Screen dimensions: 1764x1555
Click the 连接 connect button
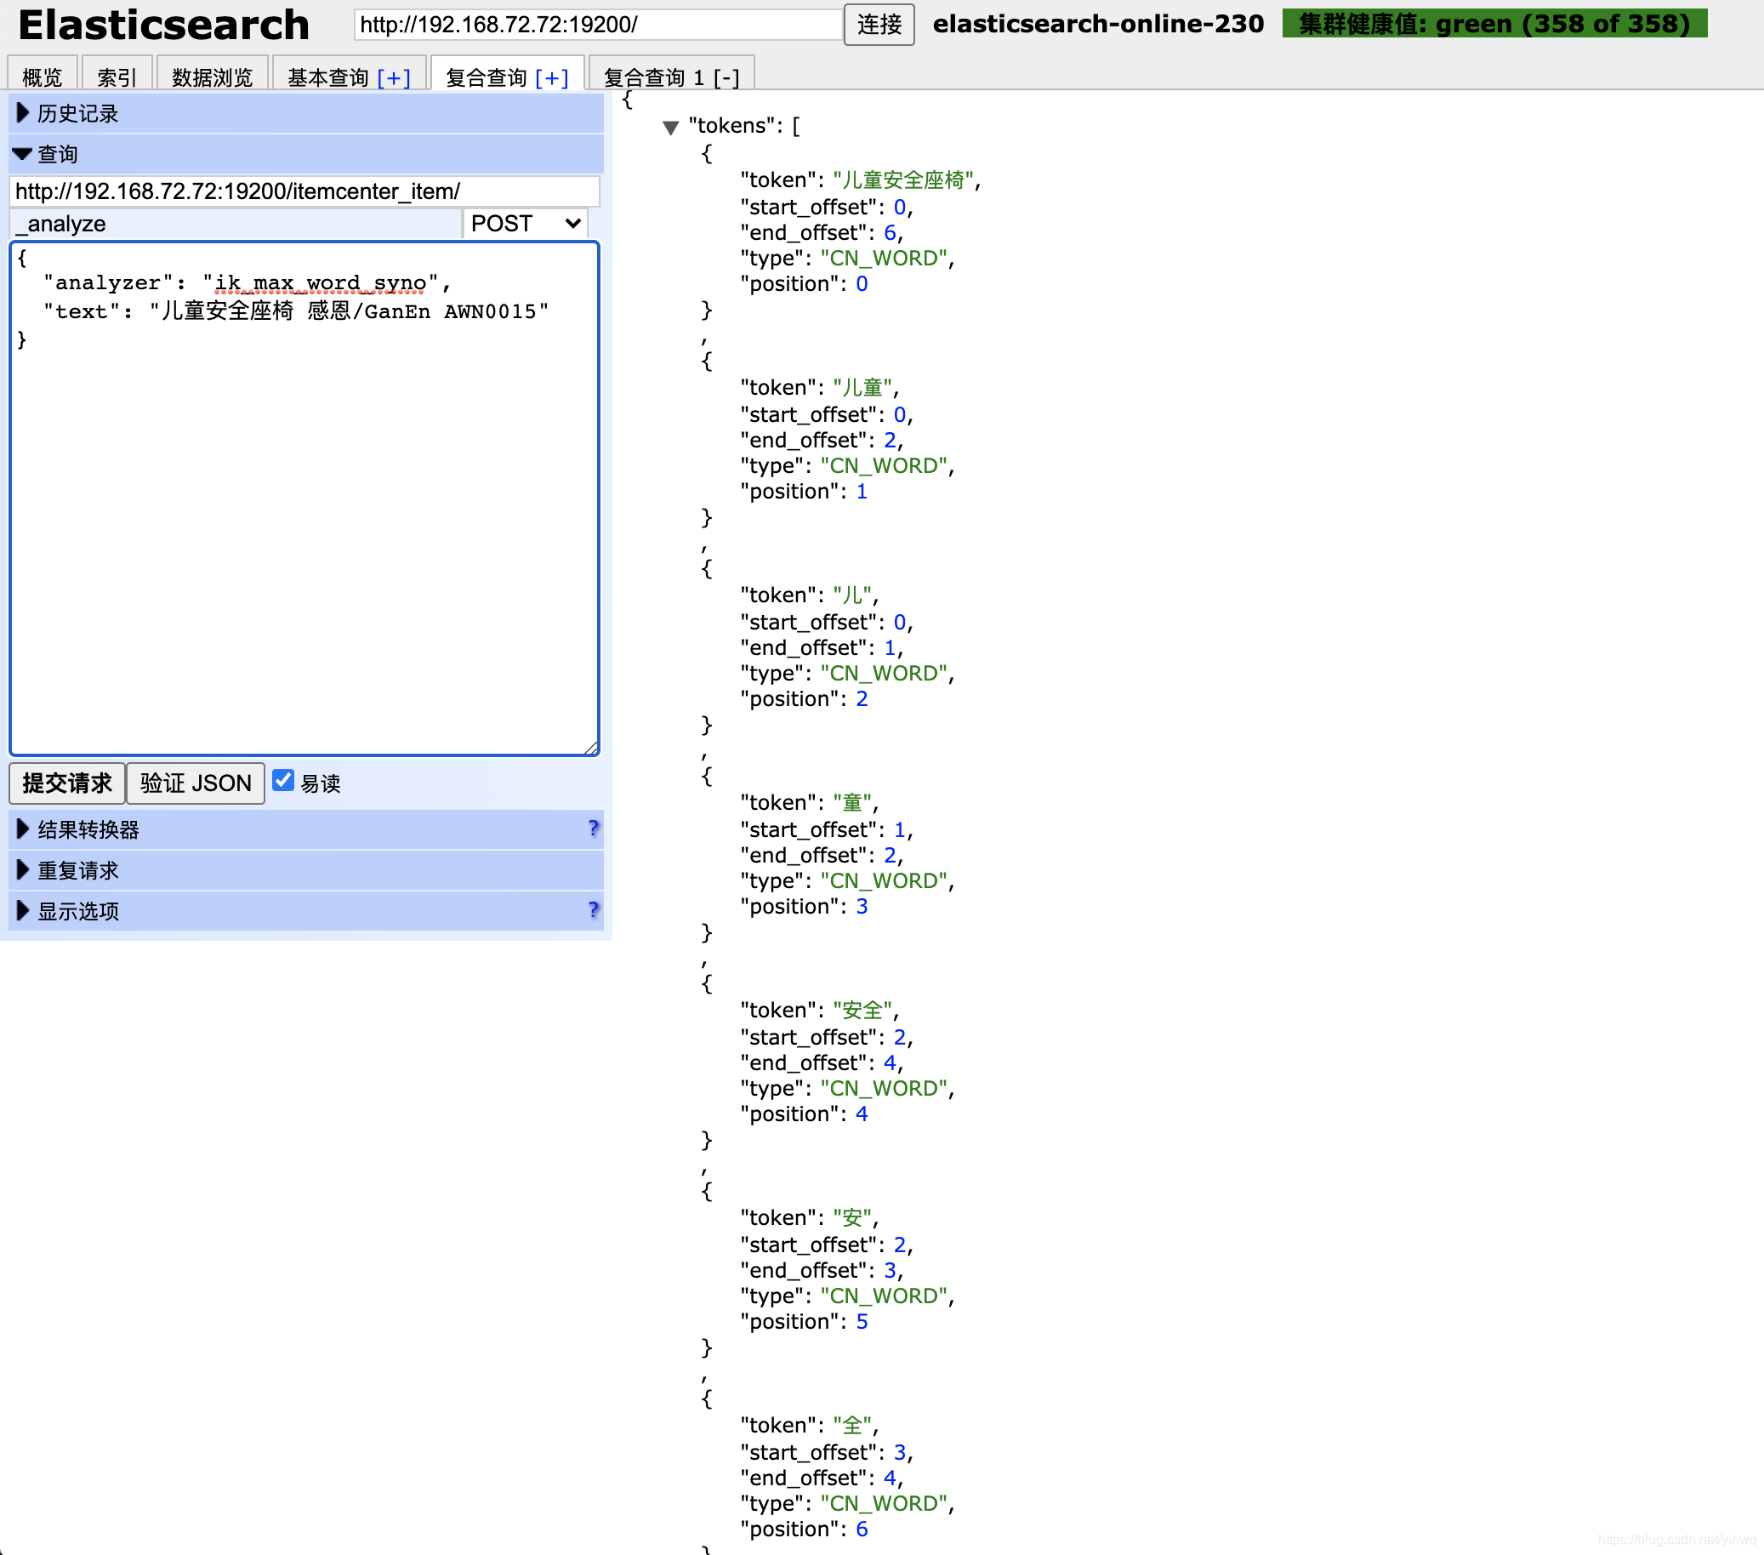pyautogui.click(x=879, y=24)
